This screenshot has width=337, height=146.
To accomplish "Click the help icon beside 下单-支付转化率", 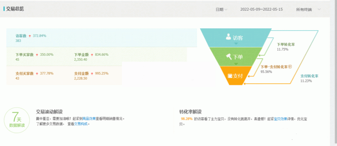I will (x=290, y=67).
